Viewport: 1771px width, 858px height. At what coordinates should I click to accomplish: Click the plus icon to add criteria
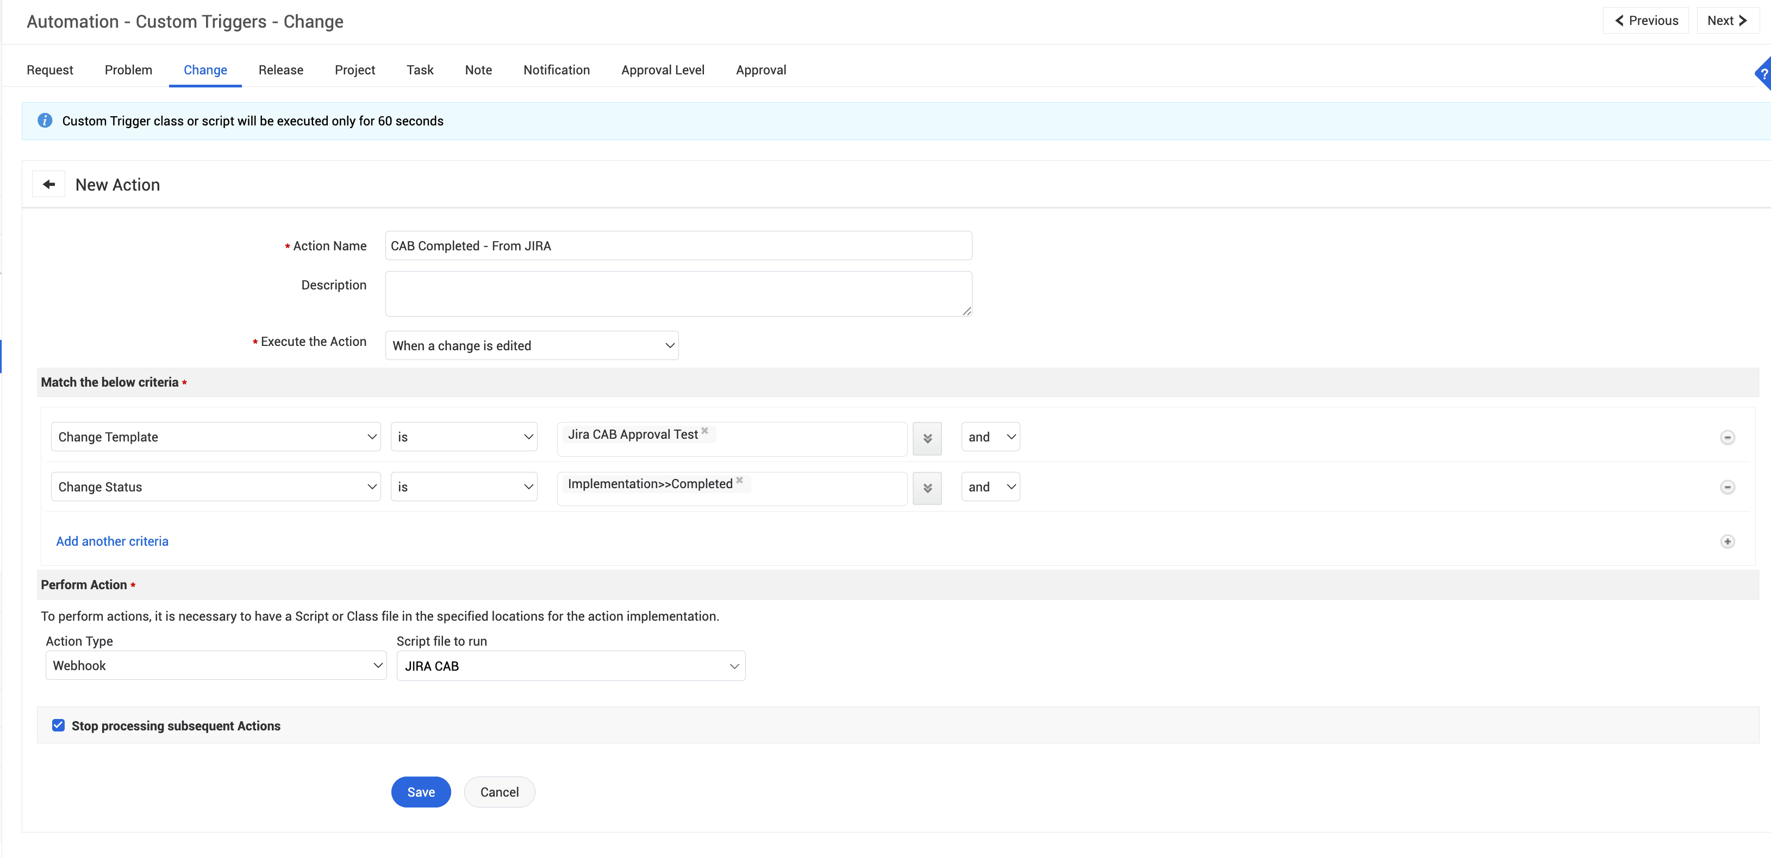[x=1728, y=541]
